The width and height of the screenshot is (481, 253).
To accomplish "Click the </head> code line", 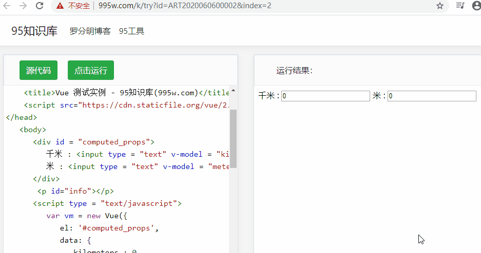I will (22, 117).
